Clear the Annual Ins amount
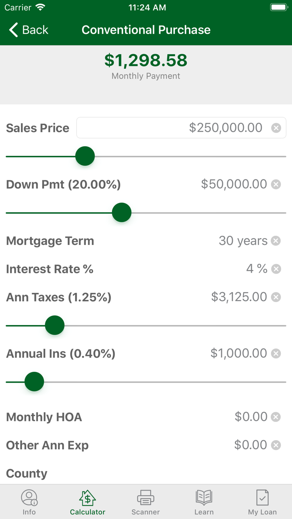Screen dimensions: 292x519 point(275,353)
